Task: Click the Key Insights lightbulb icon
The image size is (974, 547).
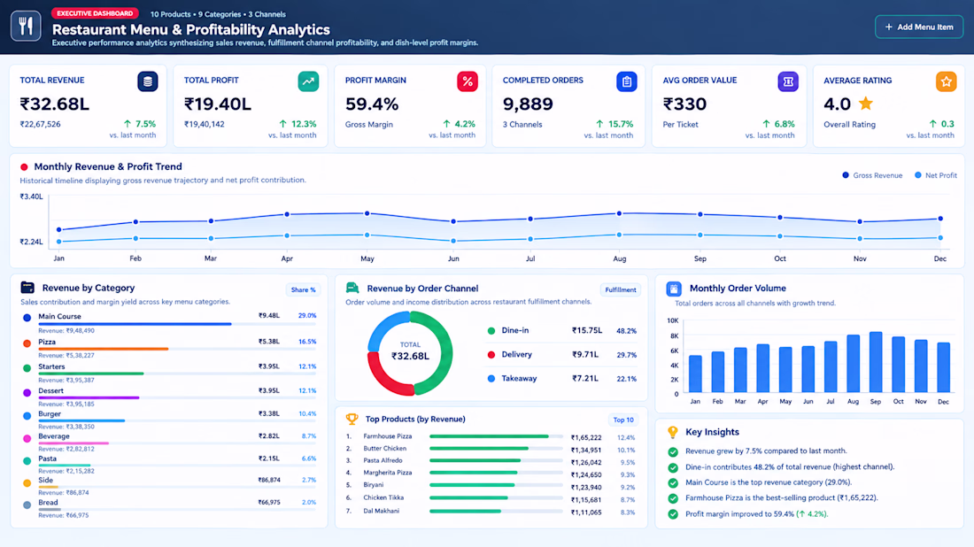Action: click(x=673, y=432)
